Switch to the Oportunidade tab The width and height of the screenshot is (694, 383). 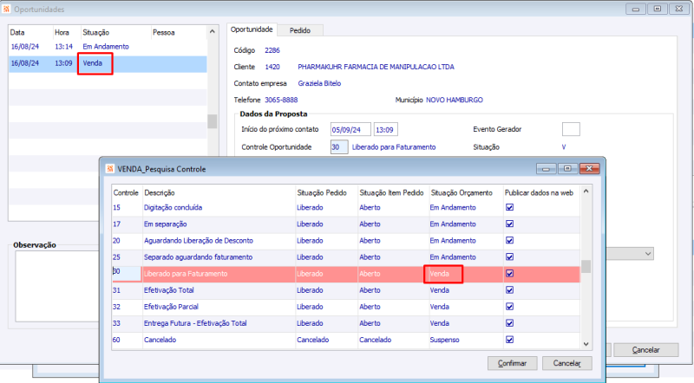click(252, 29)
